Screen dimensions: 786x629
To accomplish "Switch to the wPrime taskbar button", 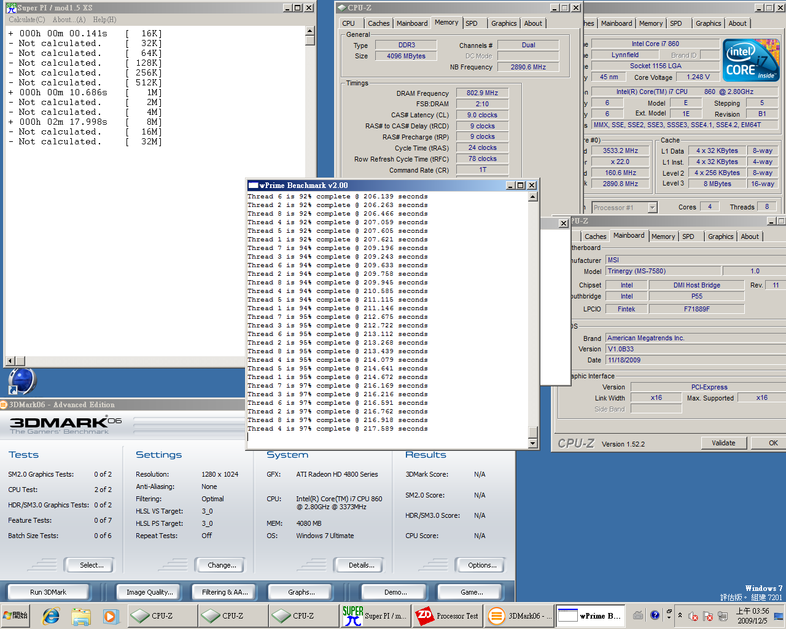I will [591, 615].
